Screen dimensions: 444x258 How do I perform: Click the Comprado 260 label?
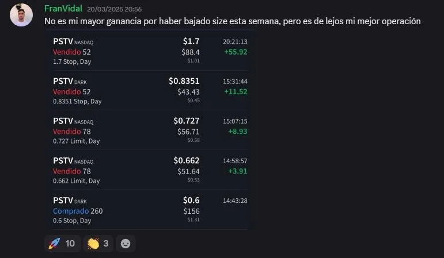click(x=78, y=211)
